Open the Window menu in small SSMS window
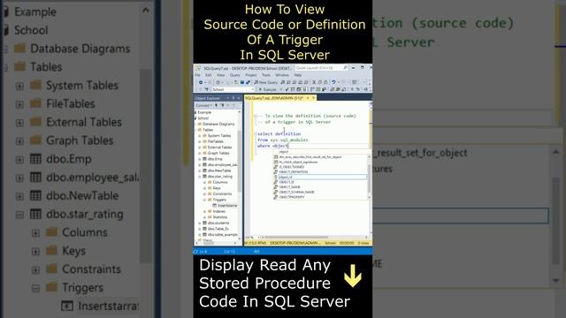The height and width of the screenshot is (318, 566). point(282,75)
